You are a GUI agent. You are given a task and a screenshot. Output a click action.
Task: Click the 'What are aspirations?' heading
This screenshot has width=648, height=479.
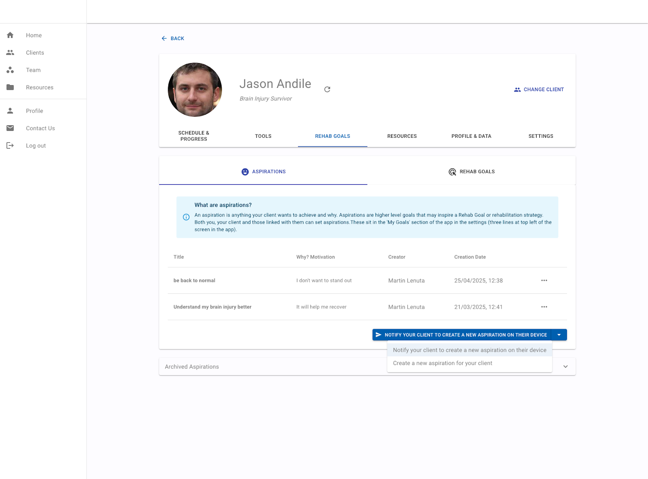[223, 205]
